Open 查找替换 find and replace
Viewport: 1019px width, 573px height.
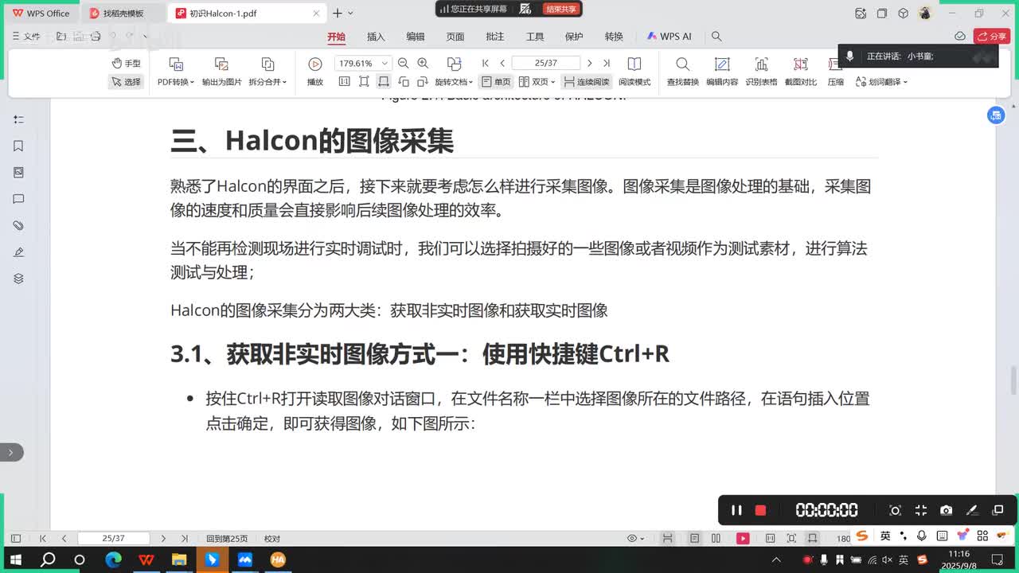(683, 71)
